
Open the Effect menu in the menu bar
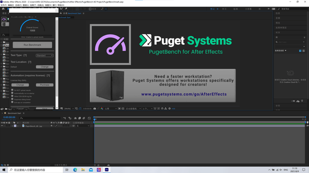point(33,5)
